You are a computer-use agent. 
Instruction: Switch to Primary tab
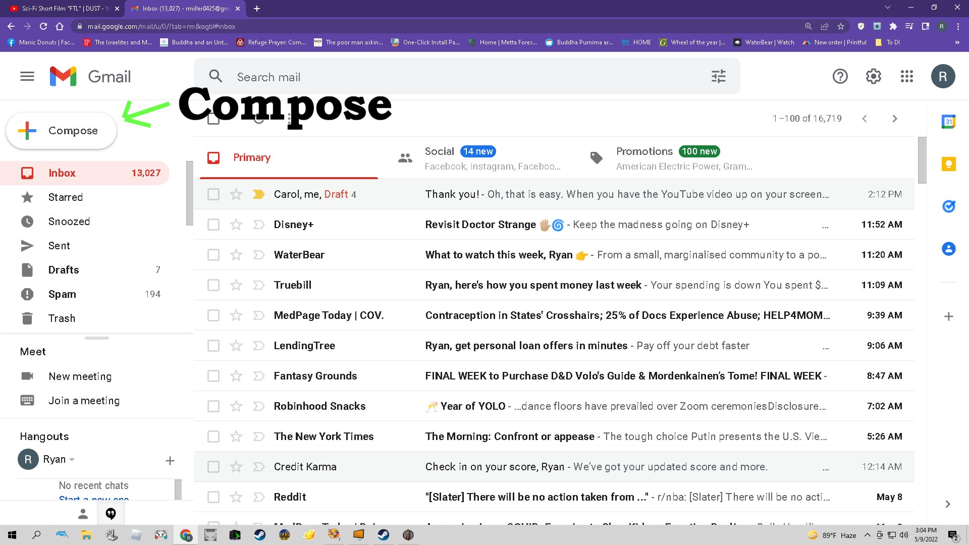click(x=289, y=157)
